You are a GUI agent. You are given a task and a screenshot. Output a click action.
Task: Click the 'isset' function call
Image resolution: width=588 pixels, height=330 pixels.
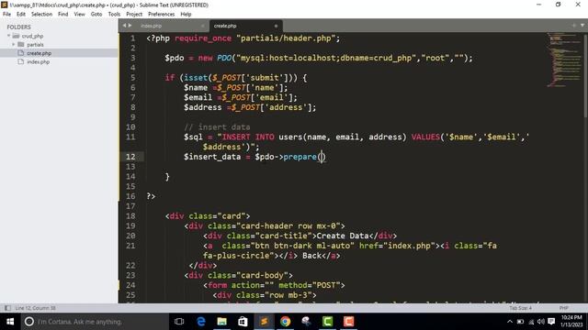[196, 78]
